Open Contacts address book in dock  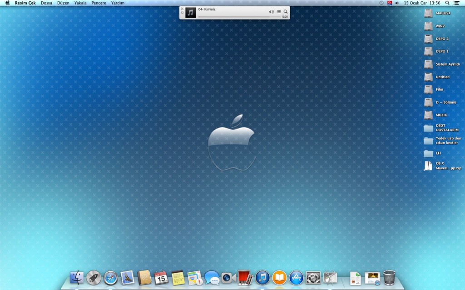144,278
